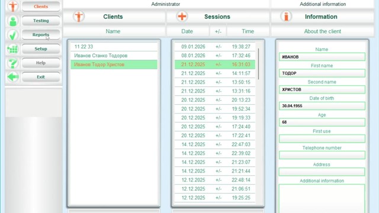This screenshot has height=213, width=379.
Task: Select session 14.12.2025 at 21:21:44
Action: (x=215, y=171)
